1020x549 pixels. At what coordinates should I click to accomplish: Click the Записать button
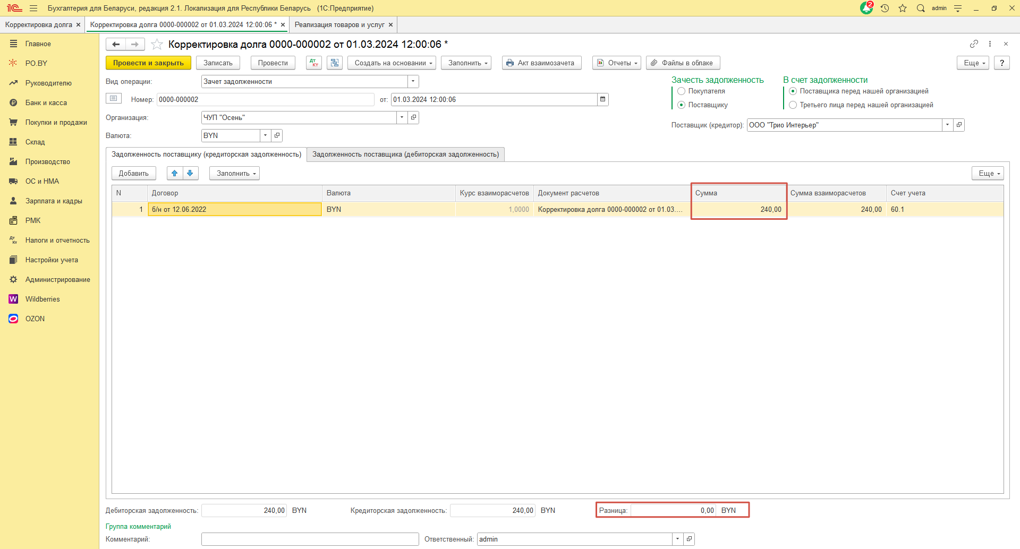[x=218, y=63]
